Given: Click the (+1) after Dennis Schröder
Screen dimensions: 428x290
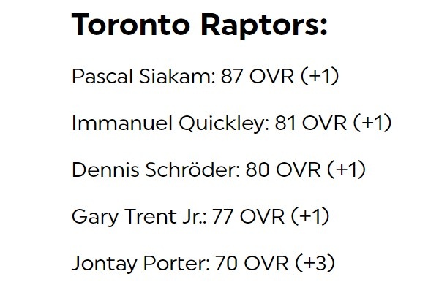Looking at the screenshot, I should click(x=346, y=169).
